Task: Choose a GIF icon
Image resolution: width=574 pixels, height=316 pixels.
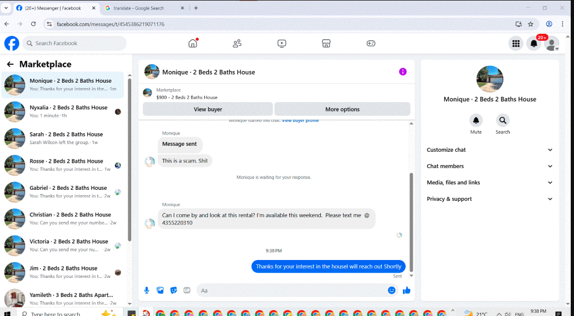Action: point(187,290)
